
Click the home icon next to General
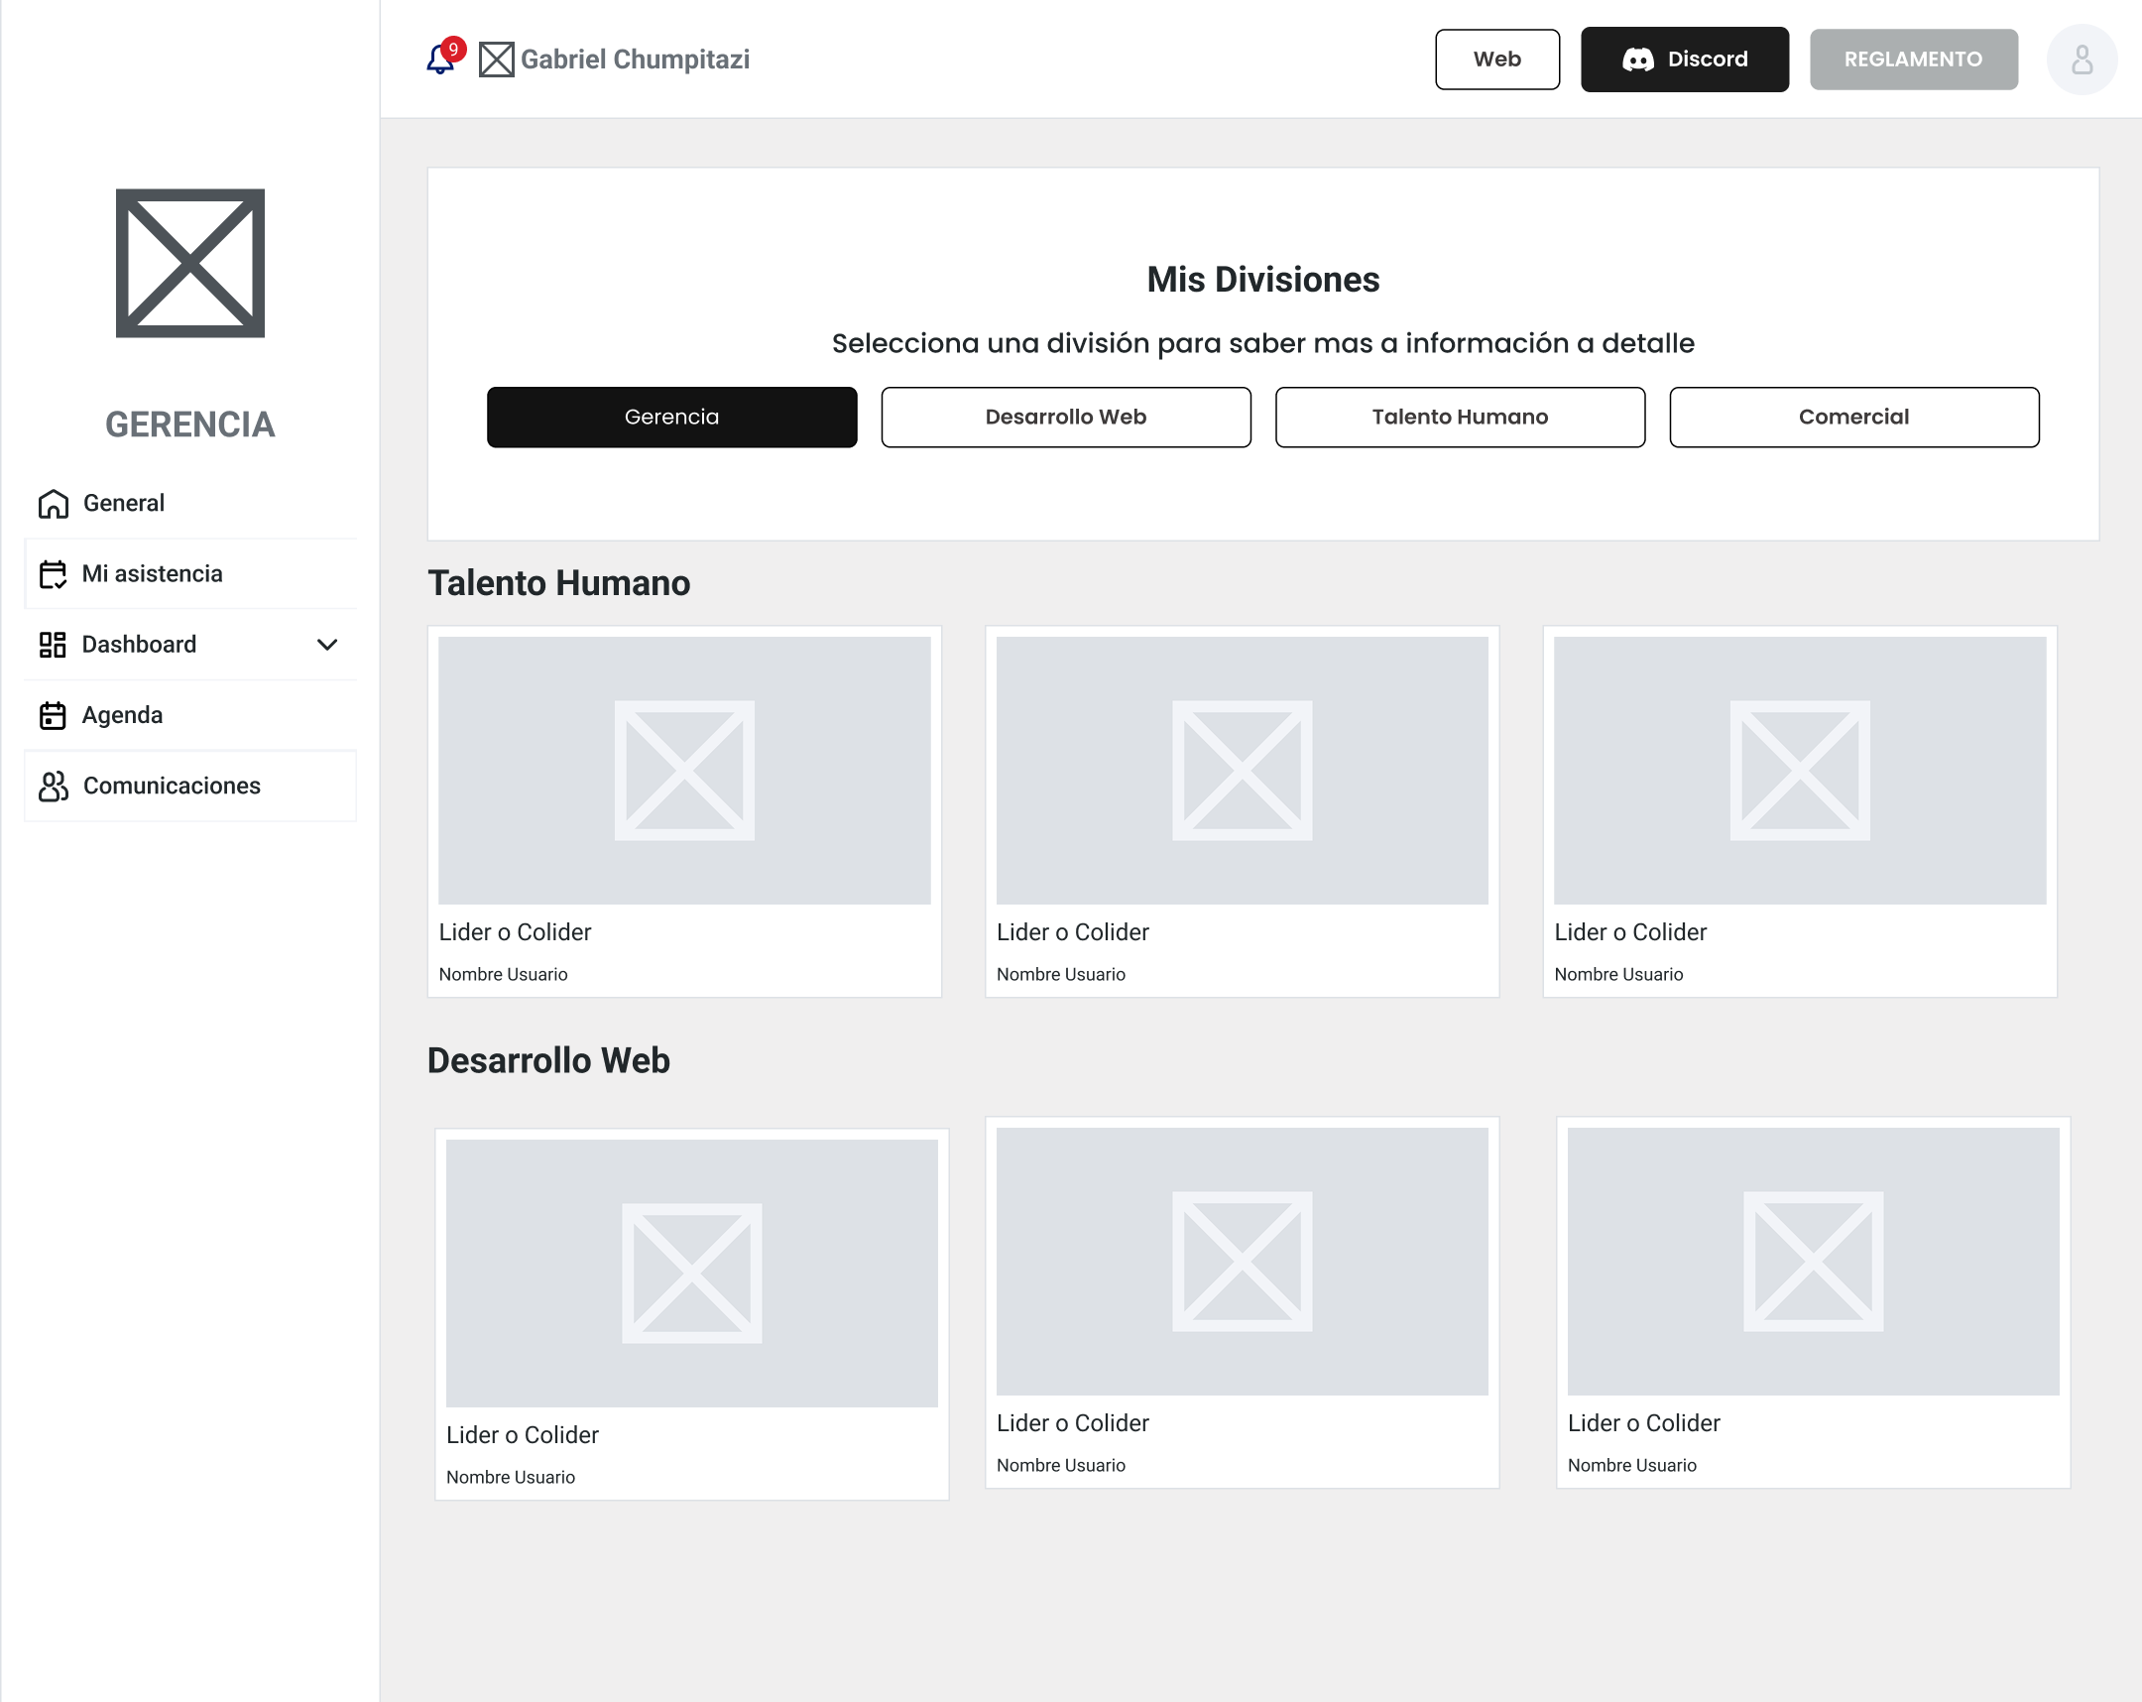[x=54, y=504]
